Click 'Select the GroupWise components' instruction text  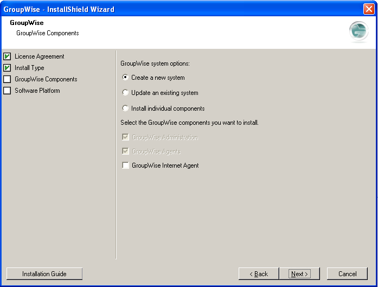[x=189, y=123]
